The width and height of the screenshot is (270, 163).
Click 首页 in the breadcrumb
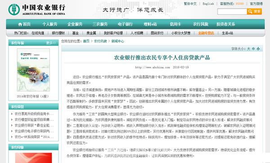pyautogui.click(x=86, y=41)
